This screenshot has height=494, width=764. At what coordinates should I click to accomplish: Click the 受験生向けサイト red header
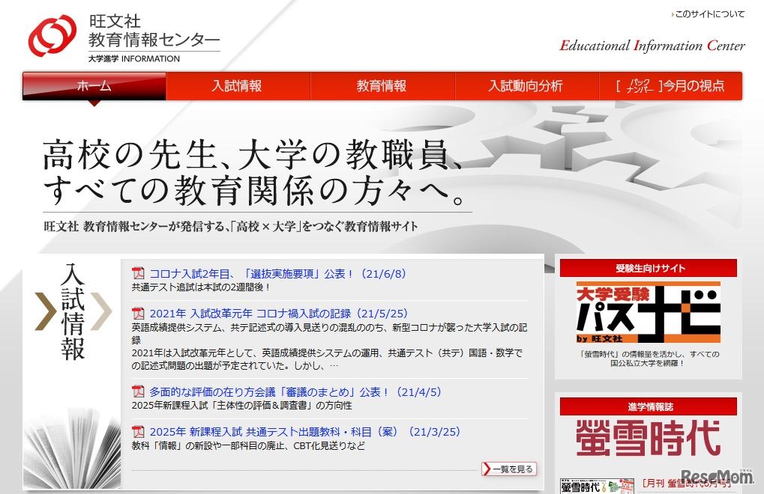[649, 268]
